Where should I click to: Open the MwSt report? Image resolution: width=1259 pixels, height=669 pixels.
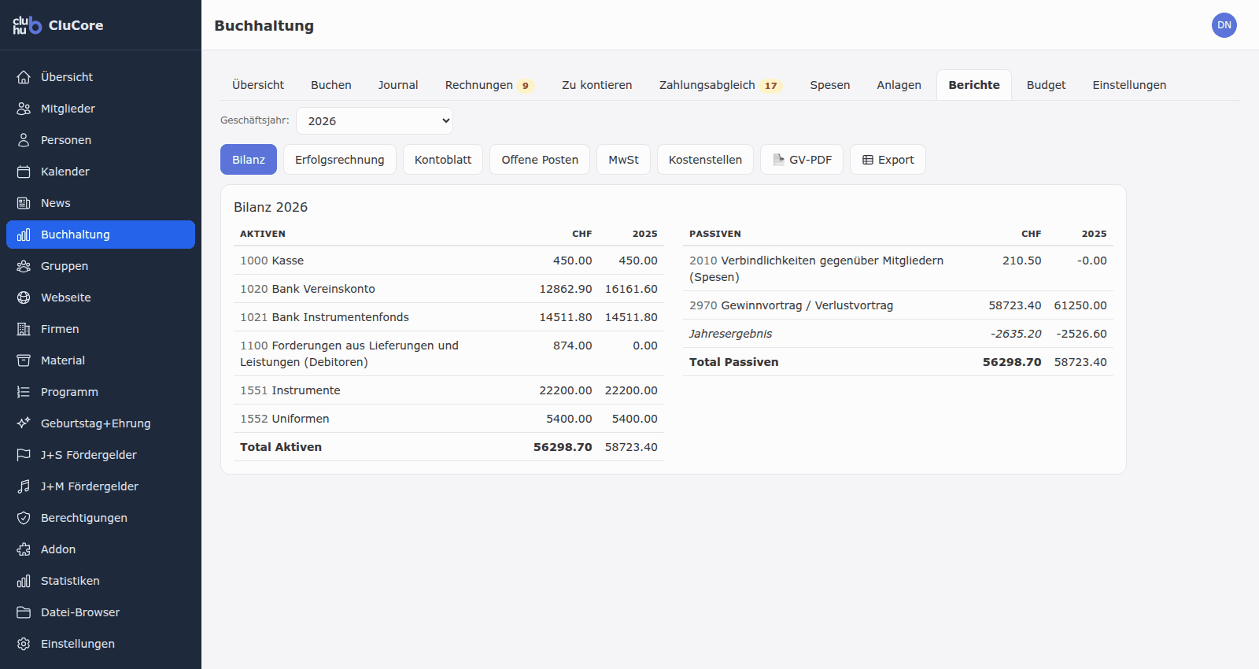(623, 160)
